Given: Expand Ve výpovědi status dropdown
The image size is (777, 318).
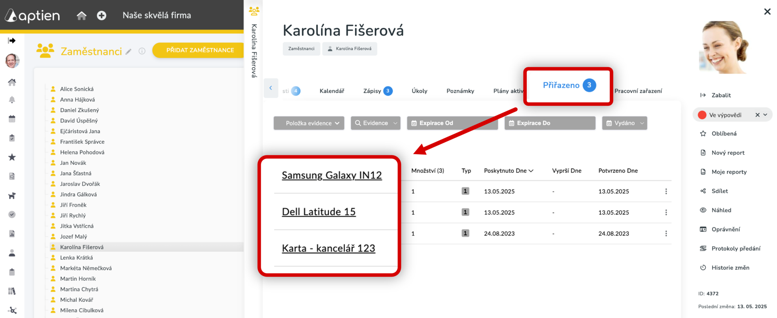Looking at the screenshot, I should pos(765,115).
